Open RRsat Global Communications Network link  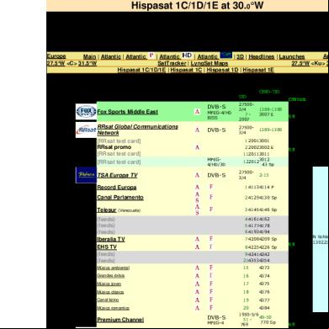point(137,130)
